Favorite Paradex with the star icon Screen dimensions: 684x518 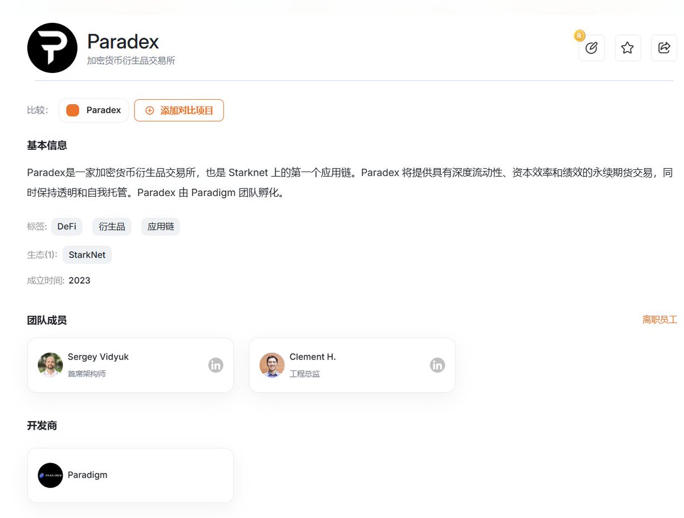coord(628,48)
